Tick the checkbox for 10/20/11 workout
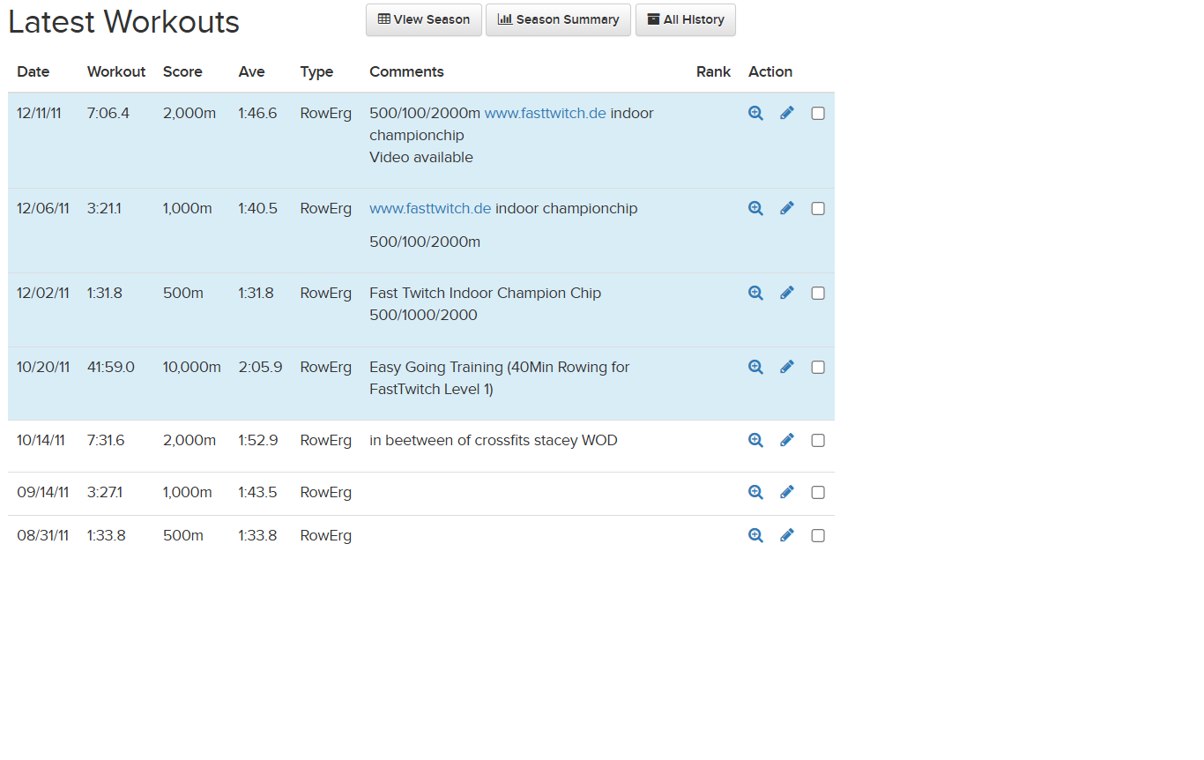 click(818, 368)
